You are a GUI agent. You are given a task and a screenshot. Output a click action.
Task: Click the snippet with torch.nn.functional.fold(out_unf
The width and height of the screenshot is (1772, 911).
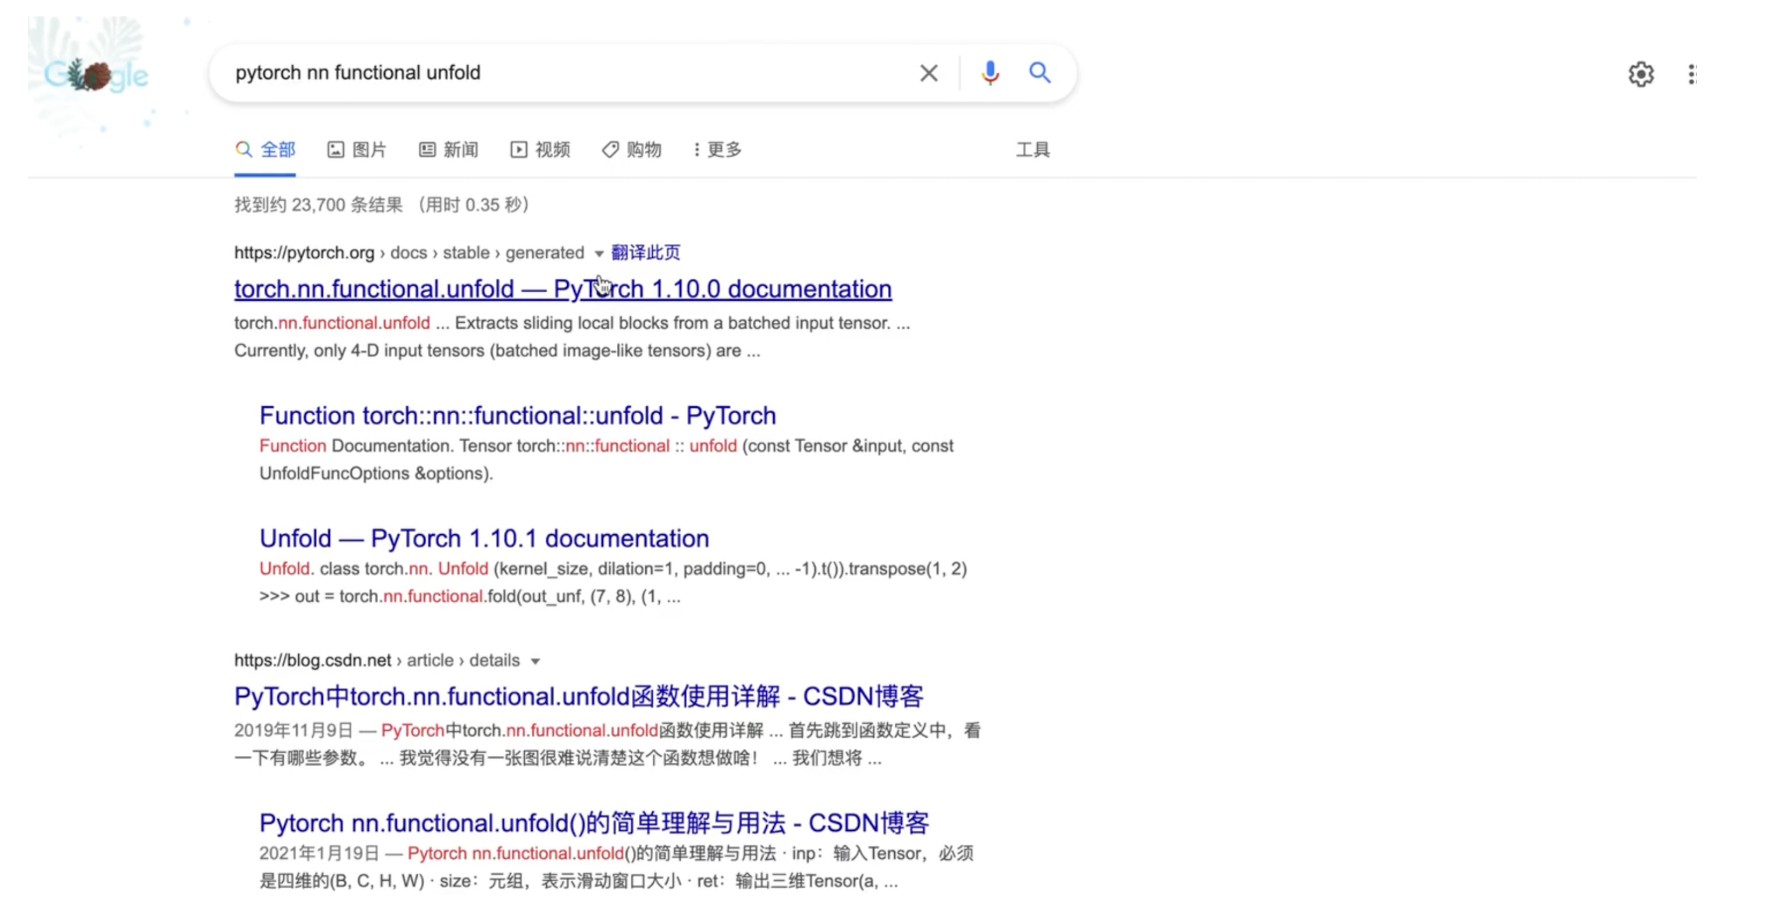click(613, 583)
